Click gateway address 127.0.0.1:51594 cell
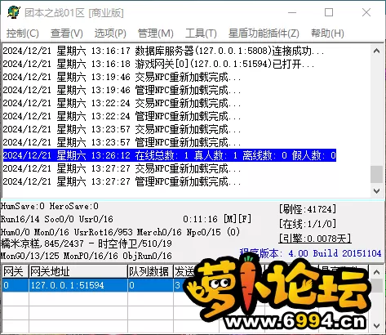The image size is (386, 335). tap(78, 285)
